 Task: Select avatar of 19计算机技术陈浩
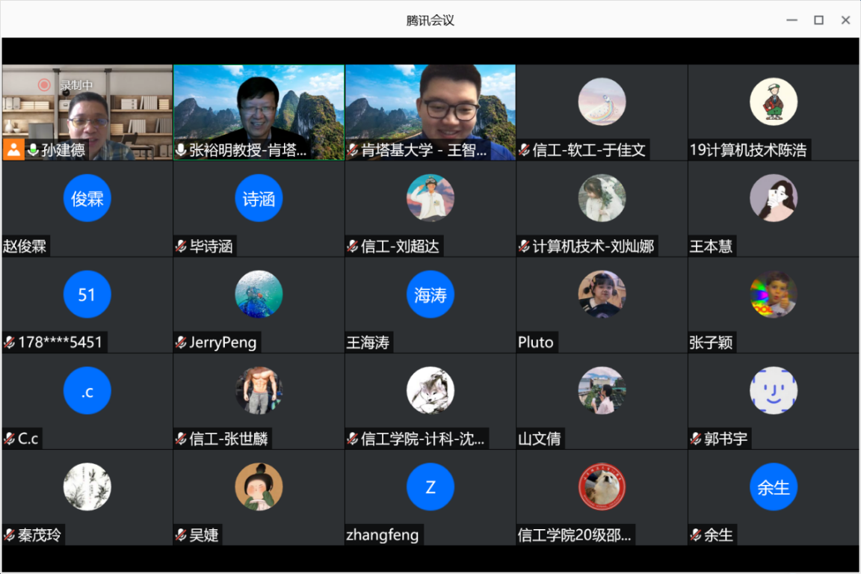click(774, 102)
